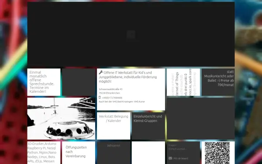Click 'Öffungszeiten nach Vereinbarung' tile
Screen dimensions: 262x164
79,153
